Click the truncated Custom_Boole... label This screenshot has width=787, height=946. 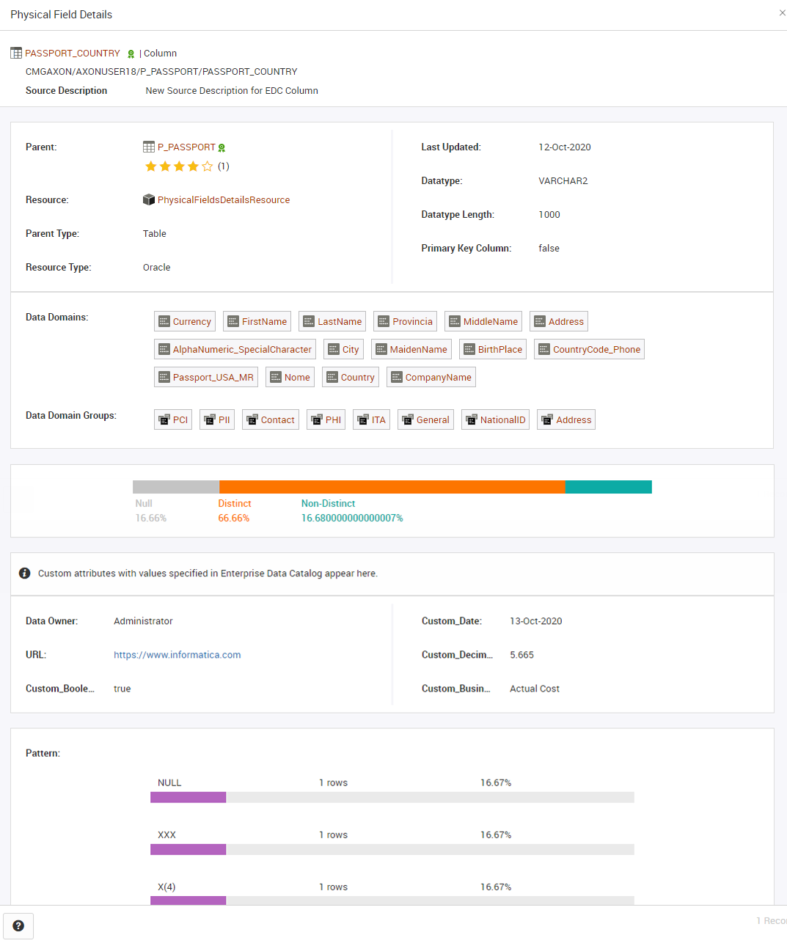click(60, 689)
